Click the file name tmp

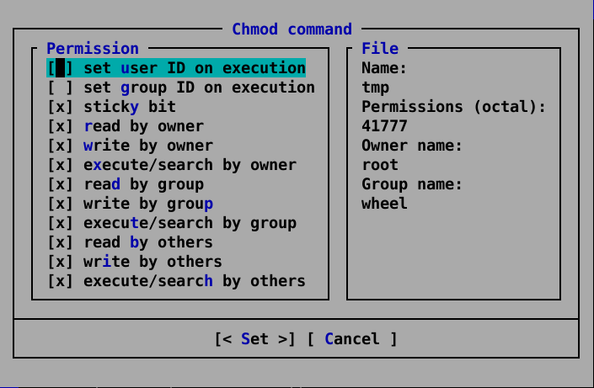coord(375,88)
